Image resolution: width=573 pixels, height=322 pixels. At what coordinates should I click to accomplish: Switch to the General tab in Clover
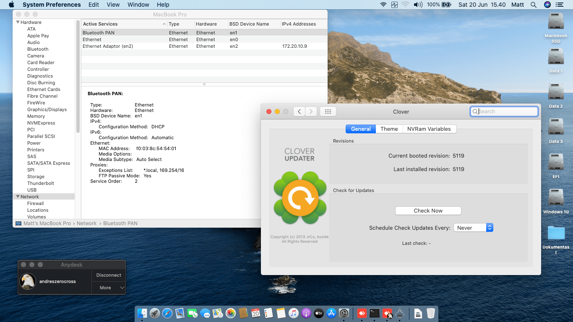[x=361, y=129]
